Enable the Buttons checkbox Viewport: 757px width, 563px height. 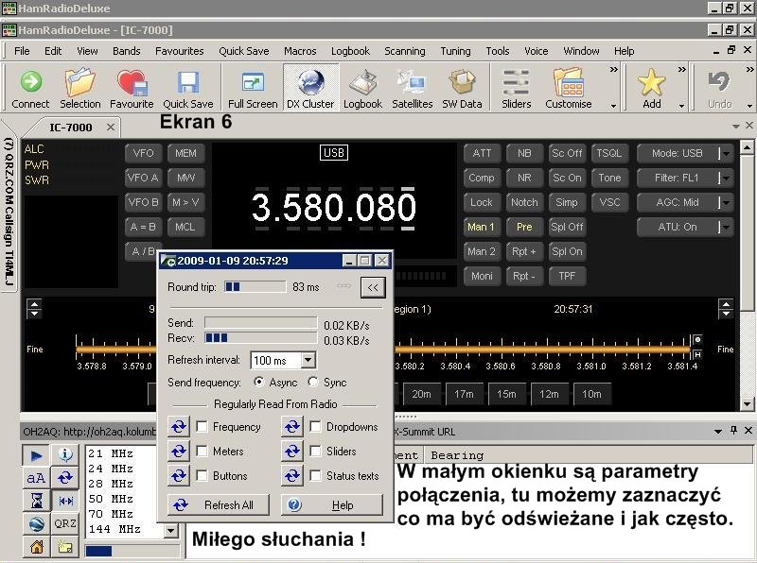[x=202, y=476]
